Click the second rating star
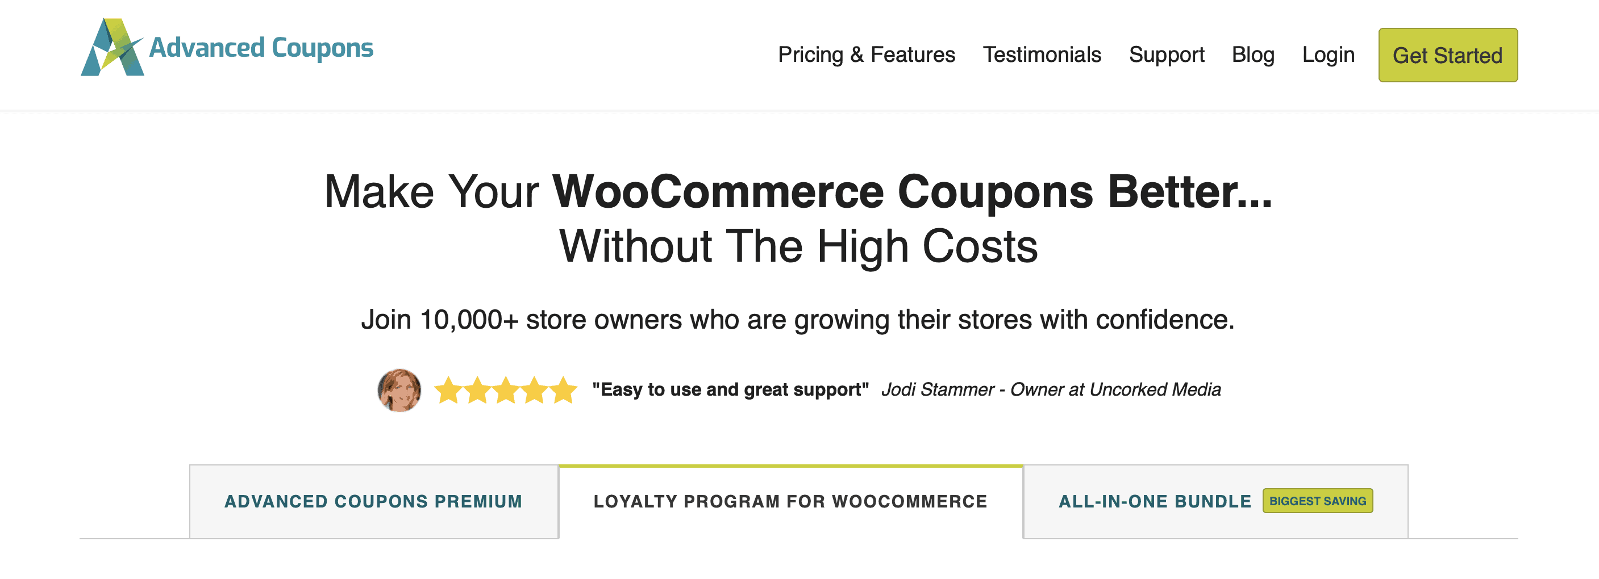This screenshot has height=579, width=1599. [x=477, y=391]
